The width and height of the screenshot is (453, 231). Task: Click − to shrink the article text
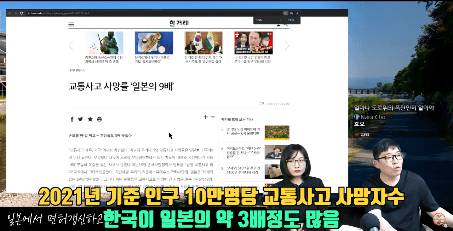coord(212,117)
